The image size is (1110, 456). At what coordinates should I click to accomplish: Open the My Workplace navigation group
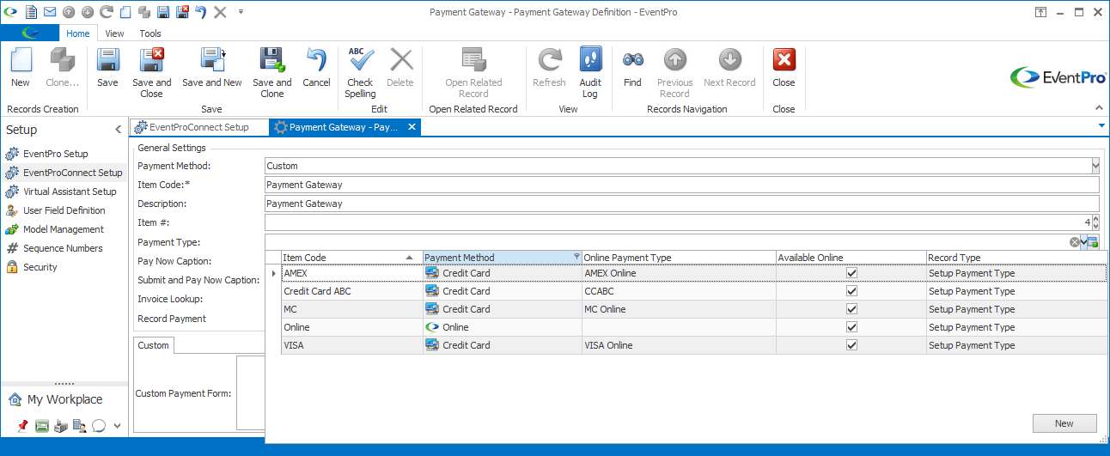(64, 399)
